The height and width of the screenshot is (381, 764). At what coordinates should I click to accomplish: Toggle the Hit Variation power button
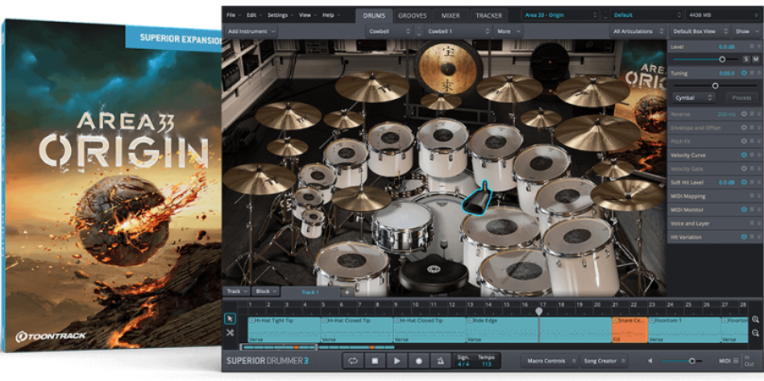click(744, 237)
